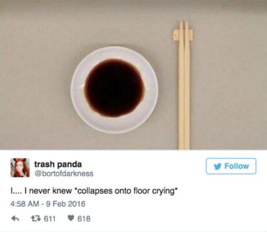The width and height of the screenshot is (267, 232).
Task: Click the "9 Feb 2016" date text
Action: [x=65, y=204]
